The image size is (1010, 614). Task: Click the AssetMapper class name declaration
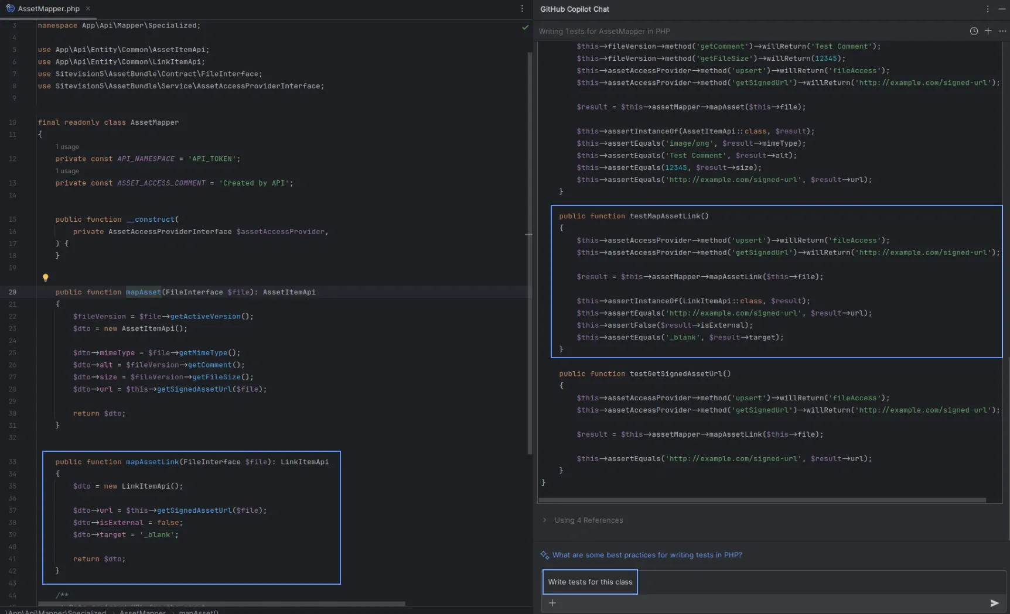tap(155, 122)
